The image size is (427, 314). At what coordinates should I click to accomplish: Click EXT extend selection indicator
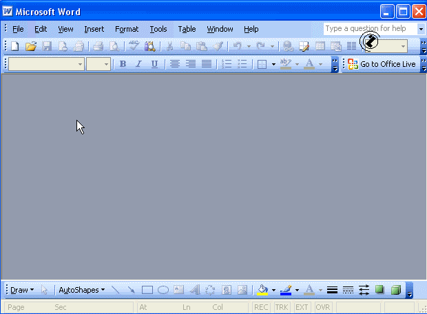coord(302,307)
